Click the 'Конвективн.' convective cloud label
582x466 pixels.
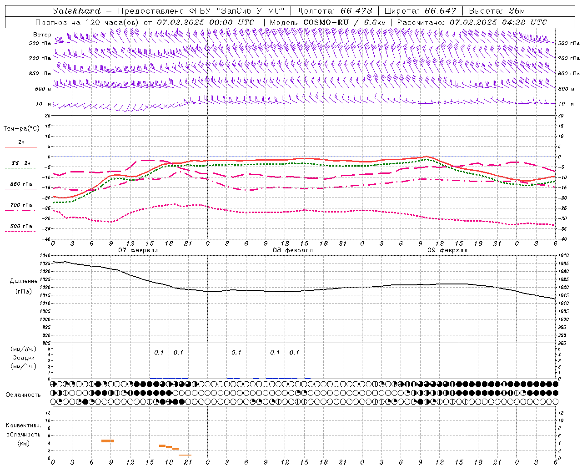tap(23, 426)
